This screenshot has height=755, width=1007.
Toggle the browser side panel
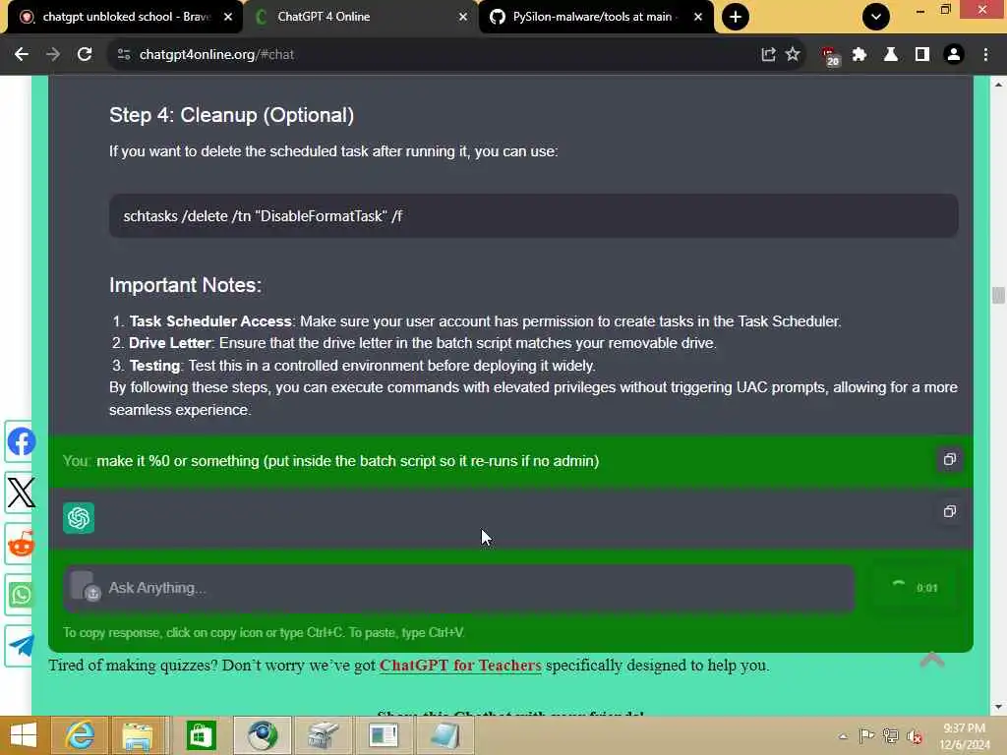coord(922,55)
